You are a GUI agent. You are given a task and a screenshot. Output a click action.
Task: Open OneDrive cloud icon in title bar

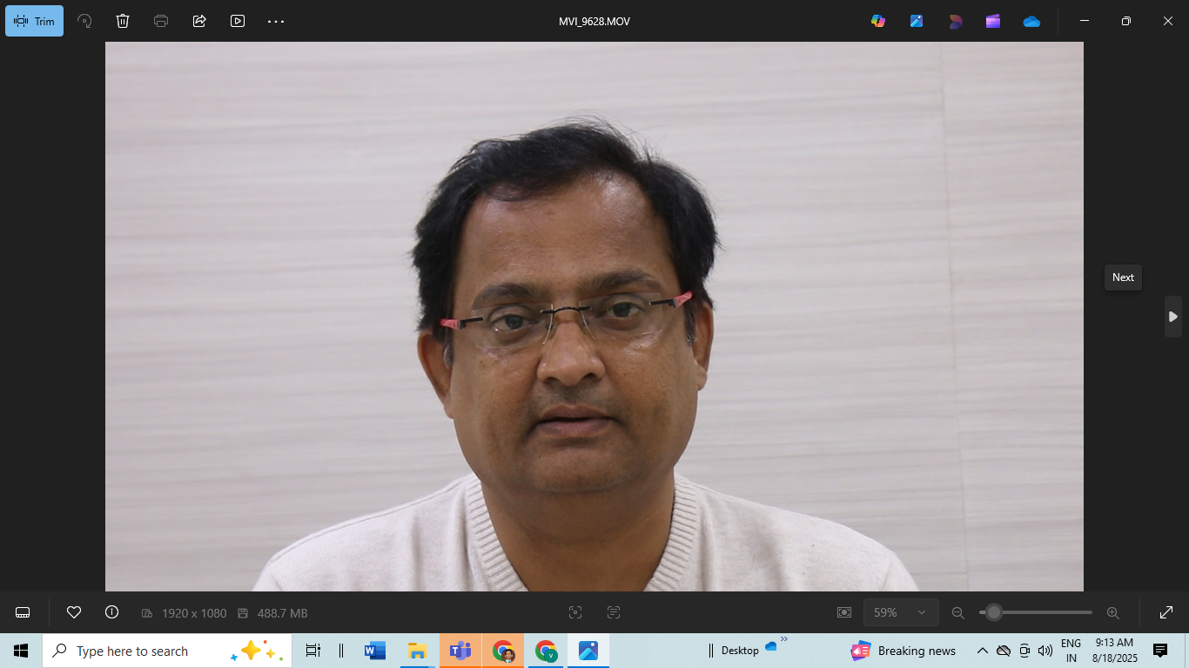(1031, 21)
